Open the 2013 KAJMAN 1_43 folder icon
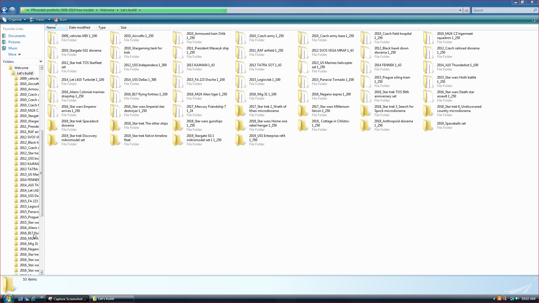 [x=178, y=67]
